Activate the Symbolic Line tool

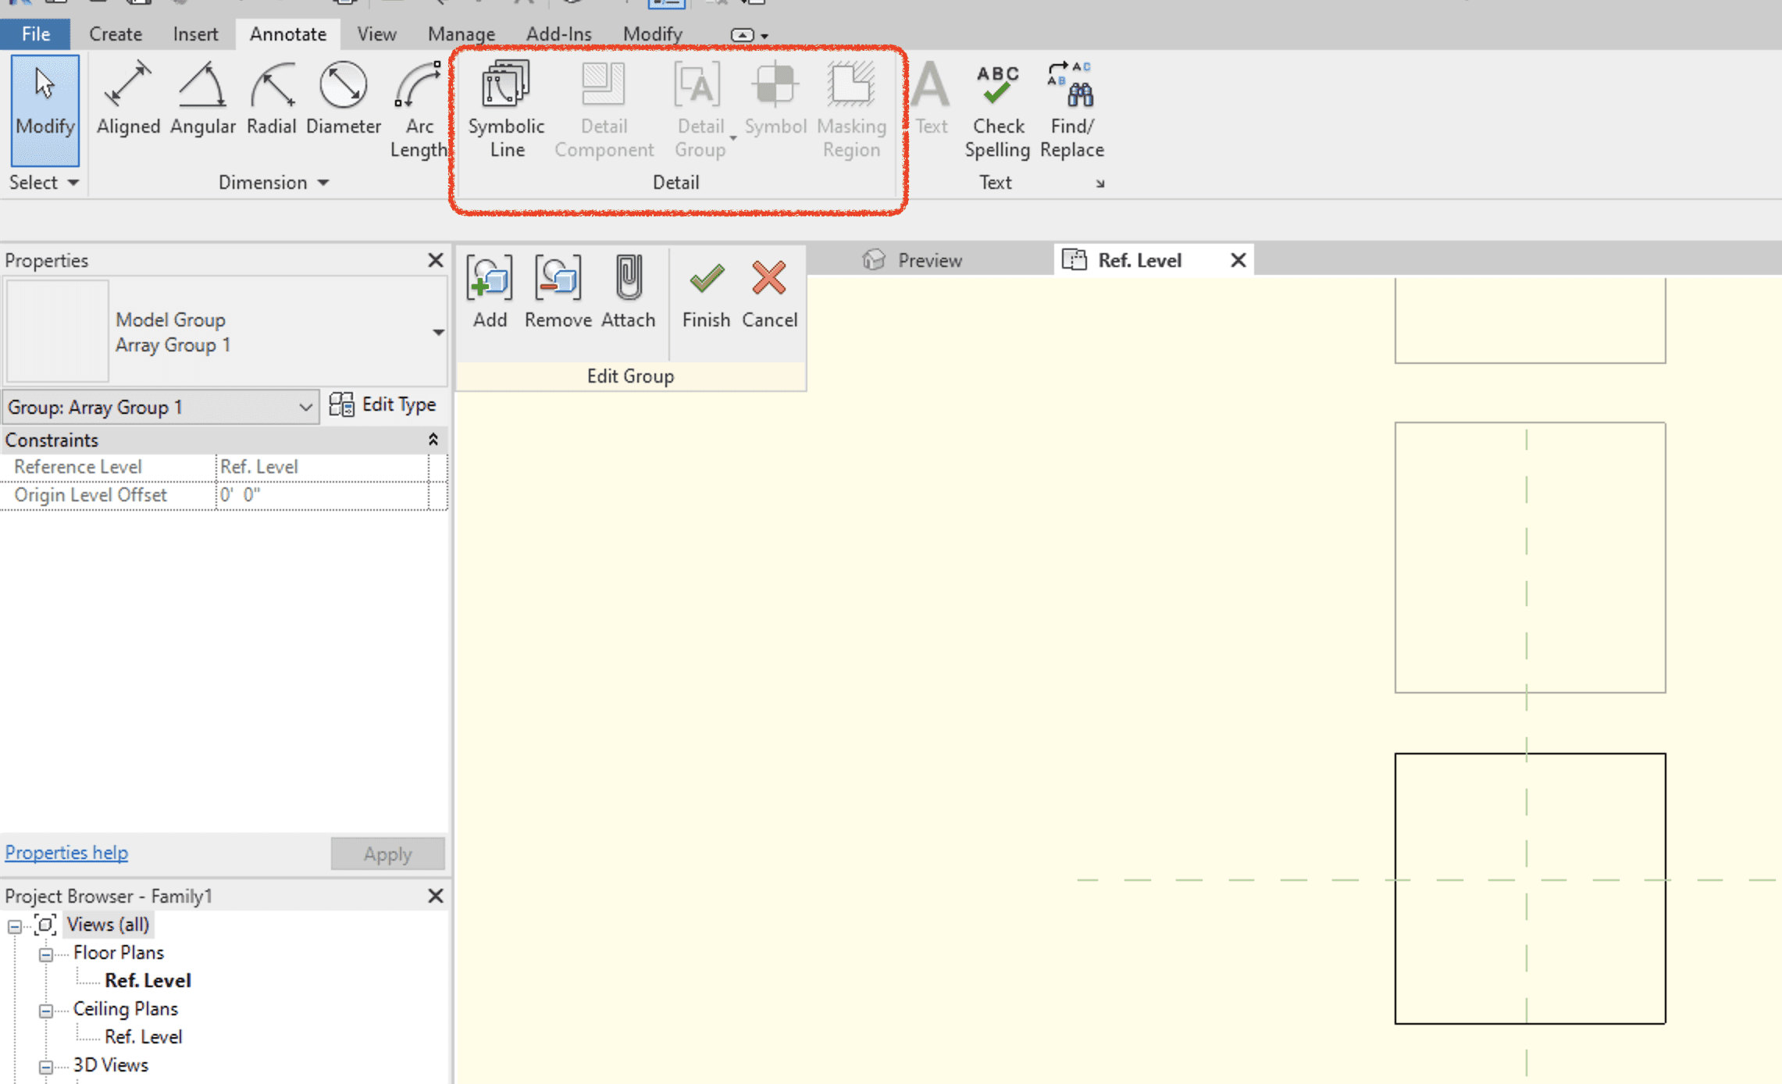(x=506, y=109)
